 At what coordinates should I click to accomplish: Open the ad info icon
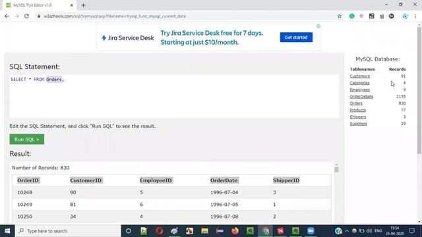pyautogui.click(x=318, y=26)
